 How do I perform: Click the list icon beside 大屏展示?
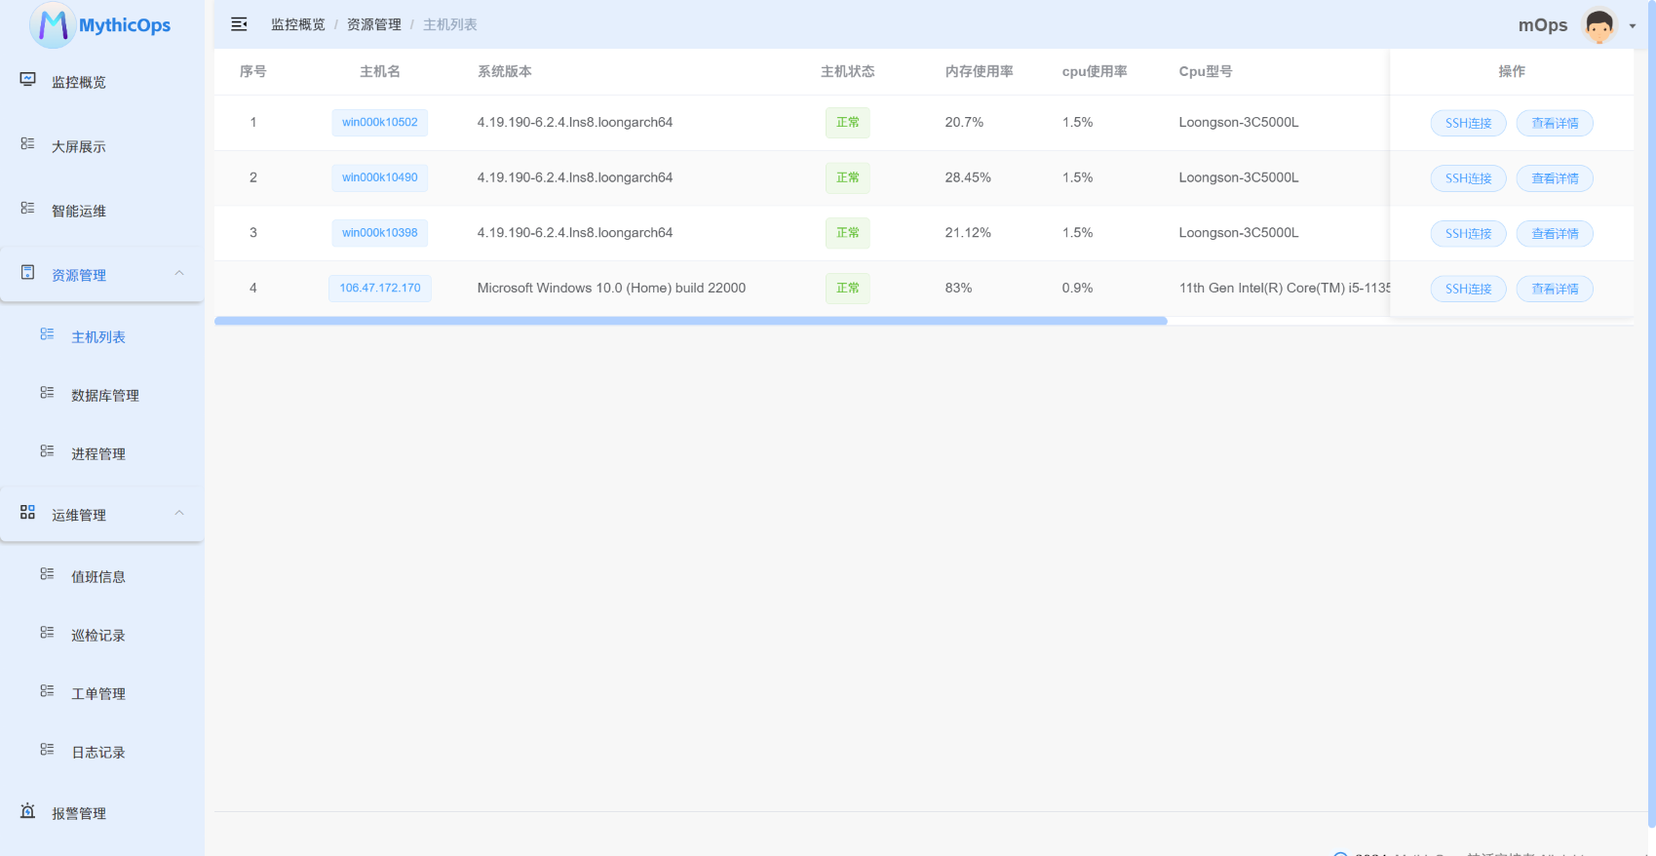[x=28, y=144]
